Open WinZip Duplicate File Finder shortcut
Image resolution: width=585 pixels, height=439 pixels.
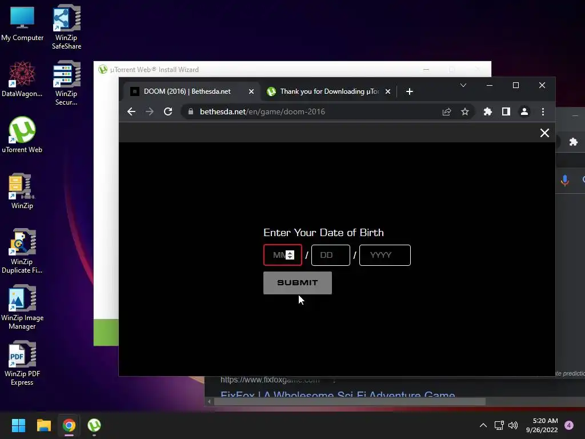[22, 251]
